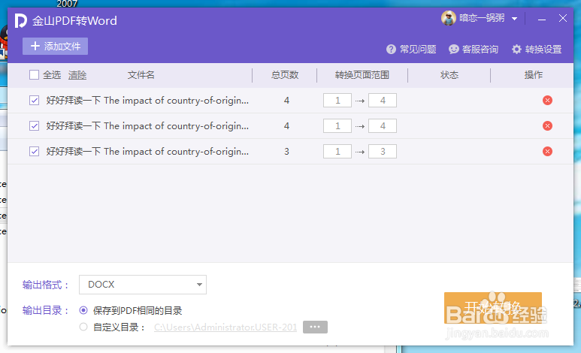This screenshot has width=581, height=353.
Task: Uncheck the second file's checkbox
Action: pyautogui.click(x=34, y=126)
